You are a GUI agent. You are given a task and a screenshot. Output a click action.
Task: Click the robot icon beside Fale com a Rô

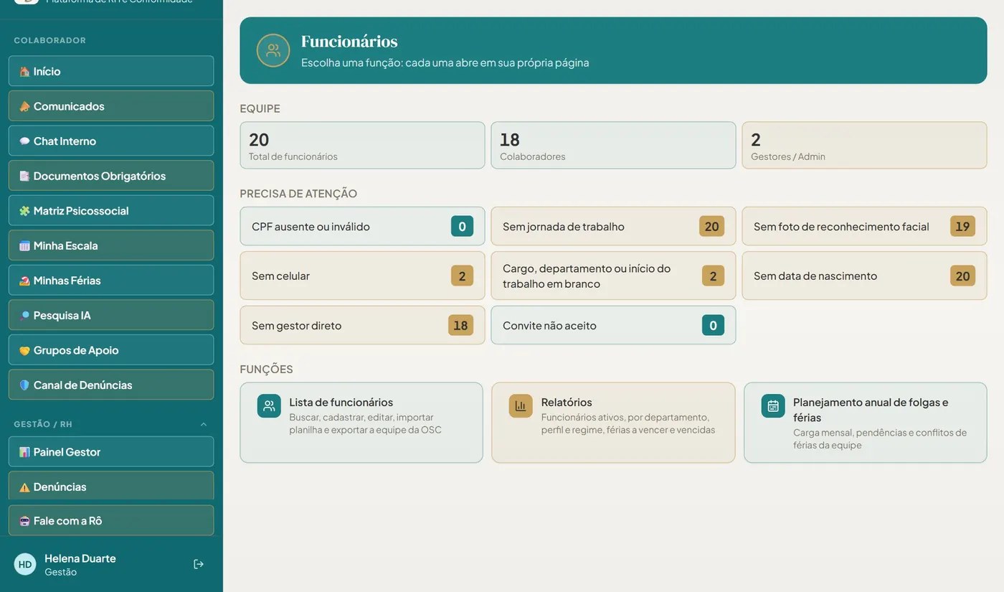pyautogui.click(x=24, y=521)
